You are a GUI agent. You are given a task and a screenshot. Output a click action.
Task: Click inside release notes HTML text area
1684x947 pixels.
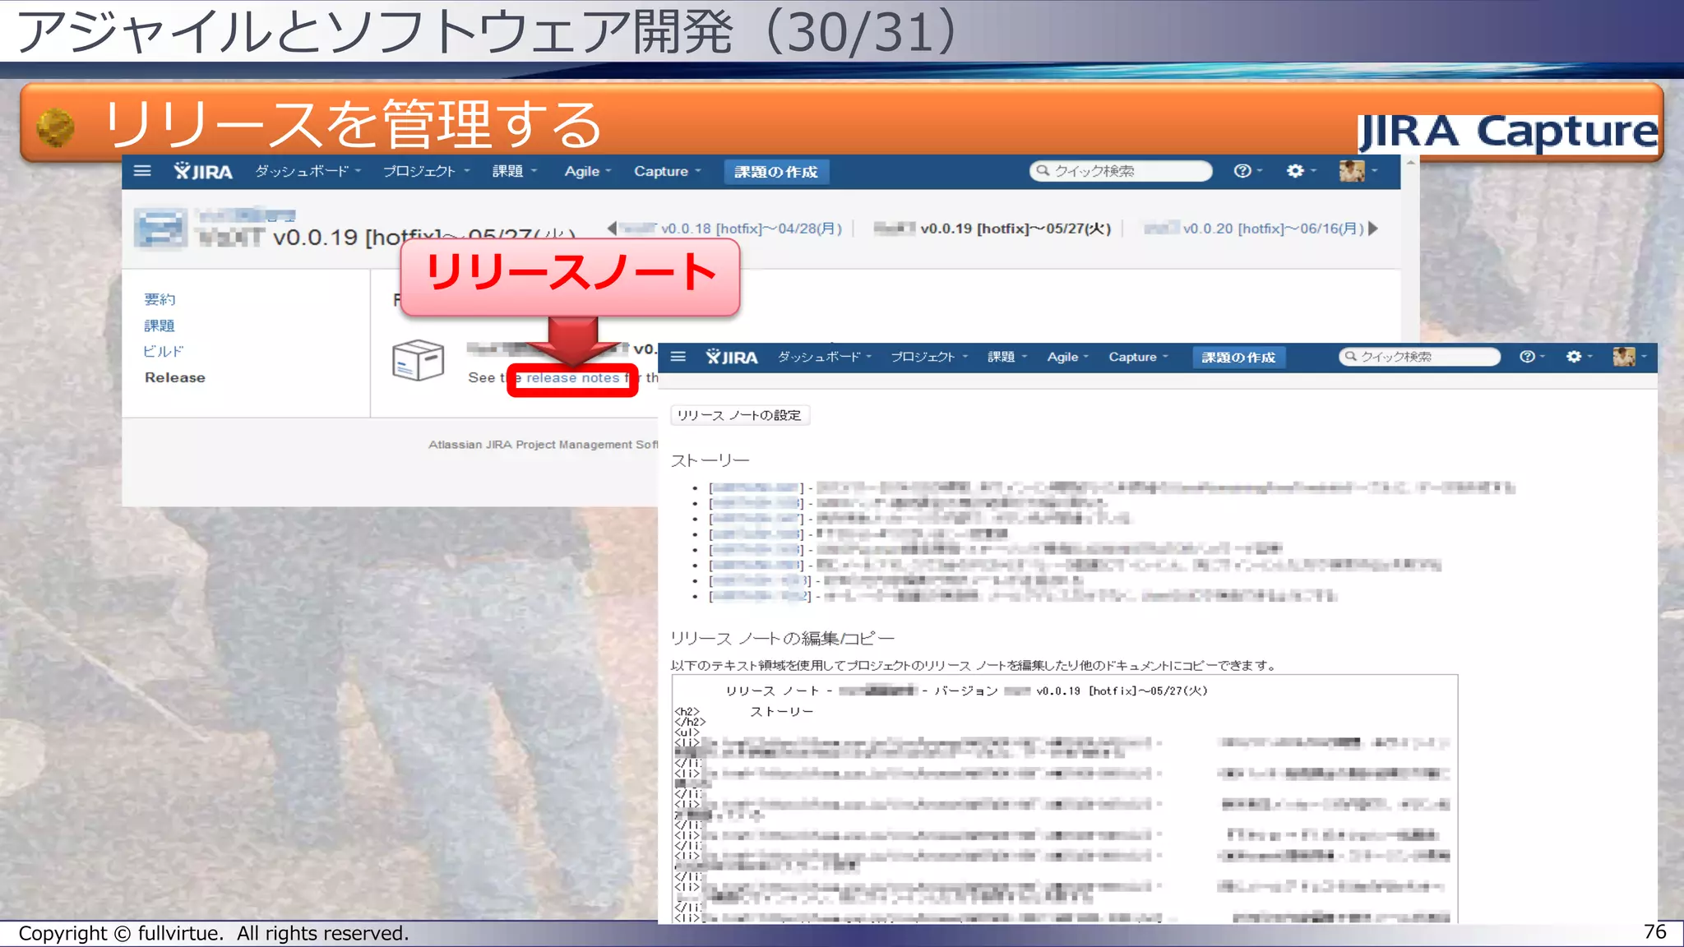pyautogui.click(x=1065, y=798)
